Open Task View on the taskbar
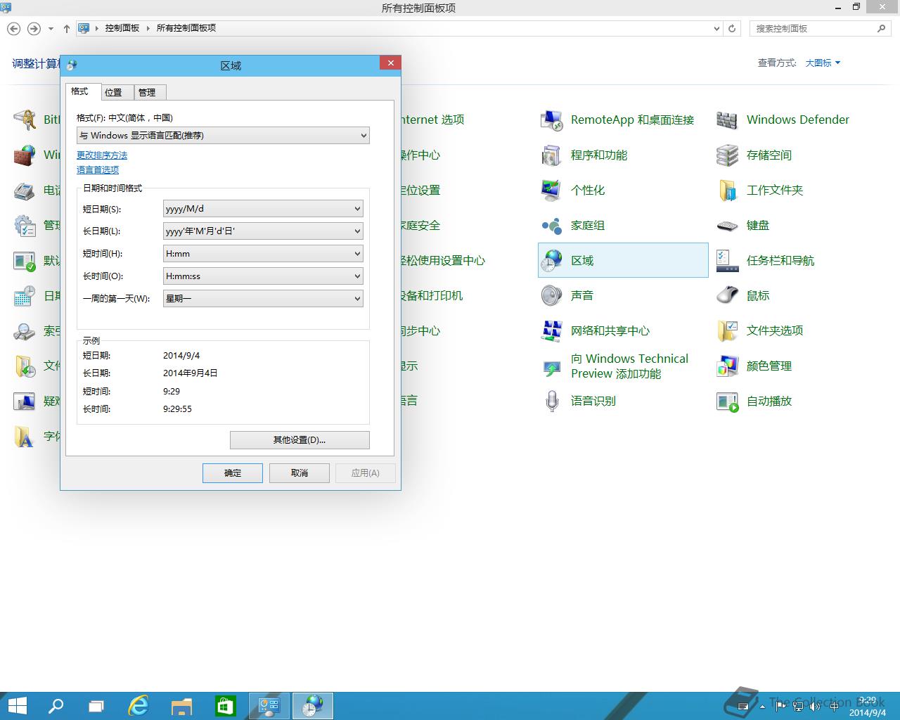900x720 pixels. coord(96,706)
